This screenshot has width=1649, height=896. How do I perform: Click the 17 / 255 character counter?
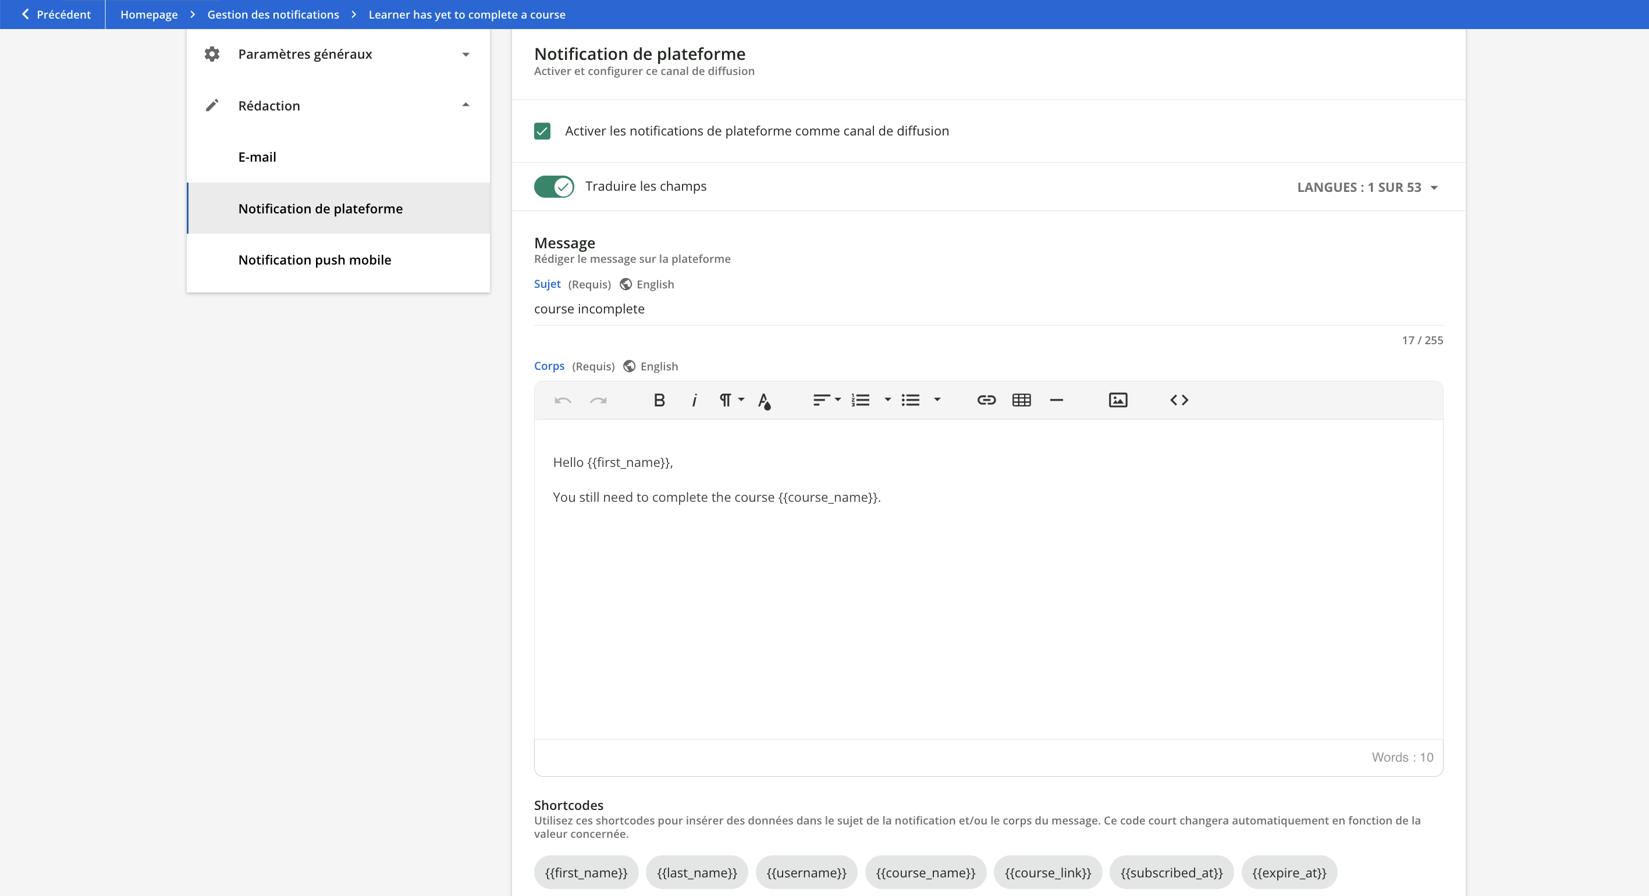click(x=1421, y=340)
